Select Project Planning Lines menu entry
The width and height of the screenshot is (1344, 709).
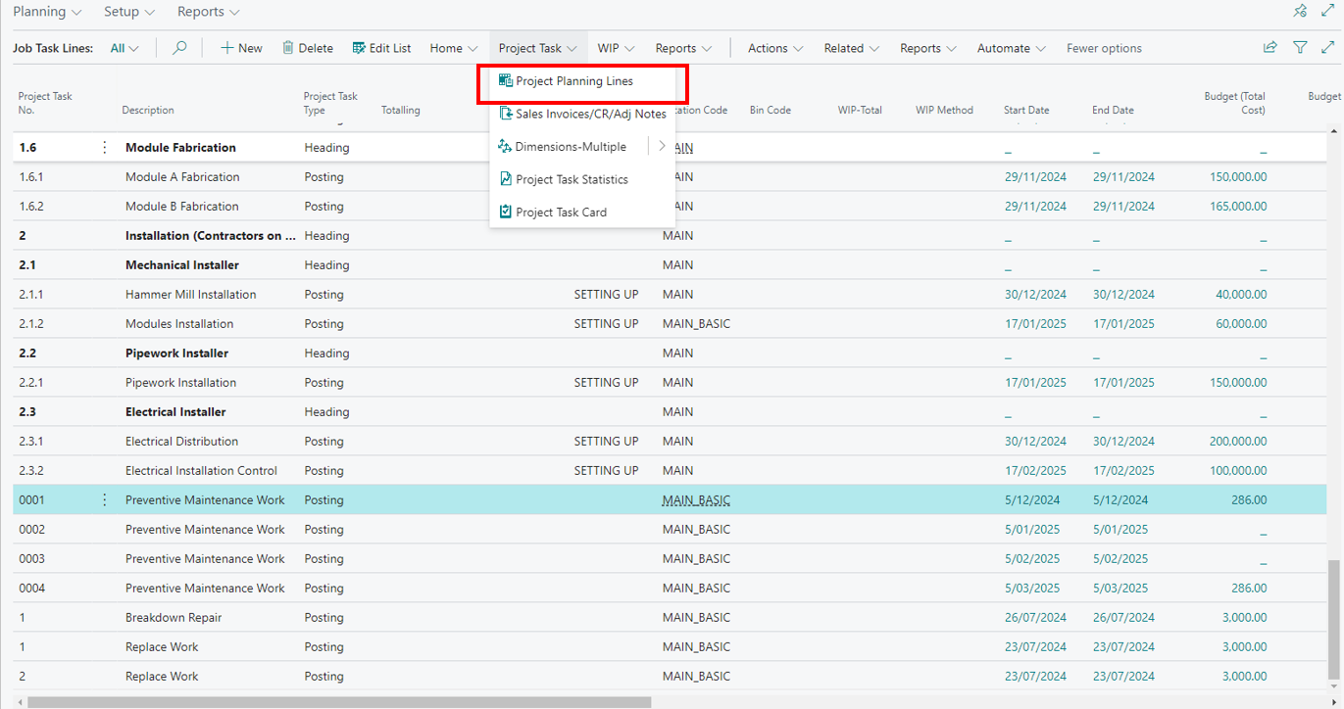click(574, 81)
